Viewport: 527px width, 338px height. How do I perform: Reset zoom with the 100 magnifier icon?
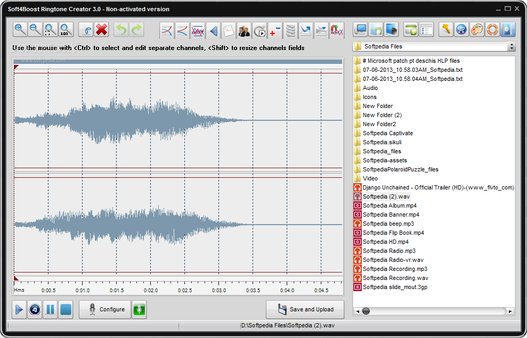pyautogui.click(x=66, y=29)
